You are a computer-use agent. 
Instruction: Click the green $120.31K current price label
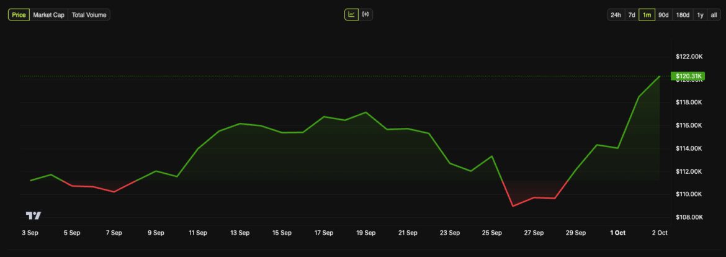click(689, 76)
